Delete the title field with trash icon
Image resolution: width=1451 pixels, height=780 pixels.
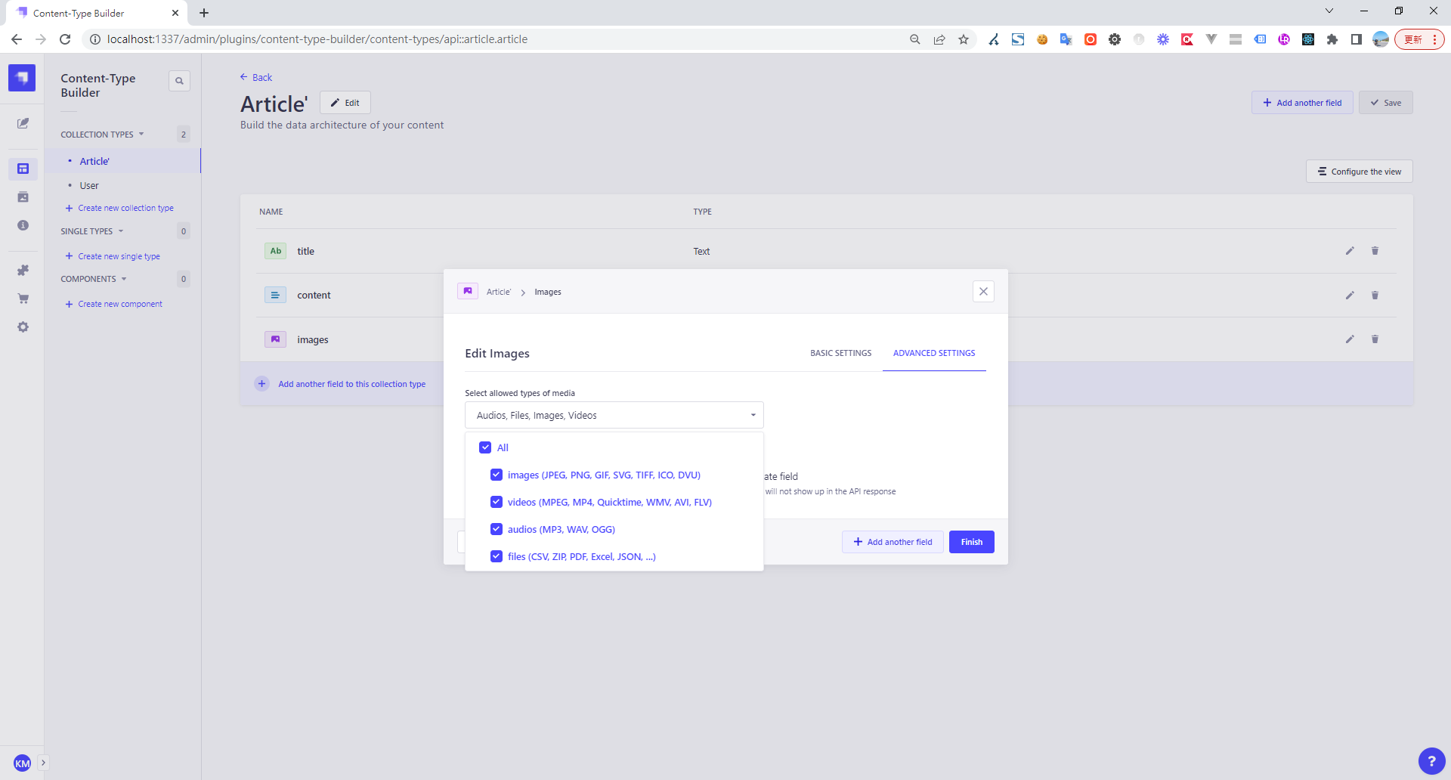(x=1375, y=251)
